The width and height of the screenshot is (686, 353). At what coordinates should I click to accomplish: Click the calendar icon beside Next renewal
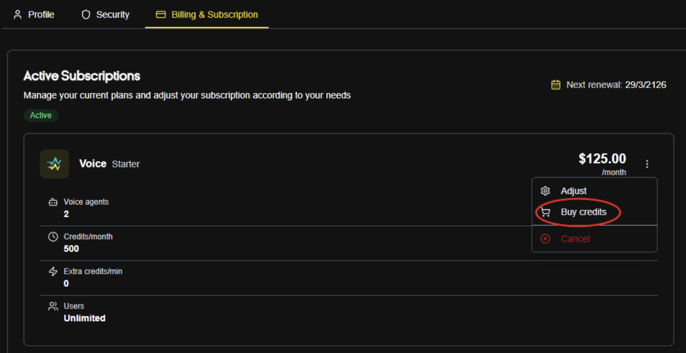[556, 85]
